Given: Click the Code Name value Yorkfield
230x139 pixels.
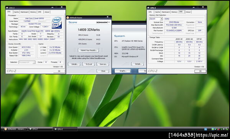Looking at the screenshot, I should pos(27,21).
